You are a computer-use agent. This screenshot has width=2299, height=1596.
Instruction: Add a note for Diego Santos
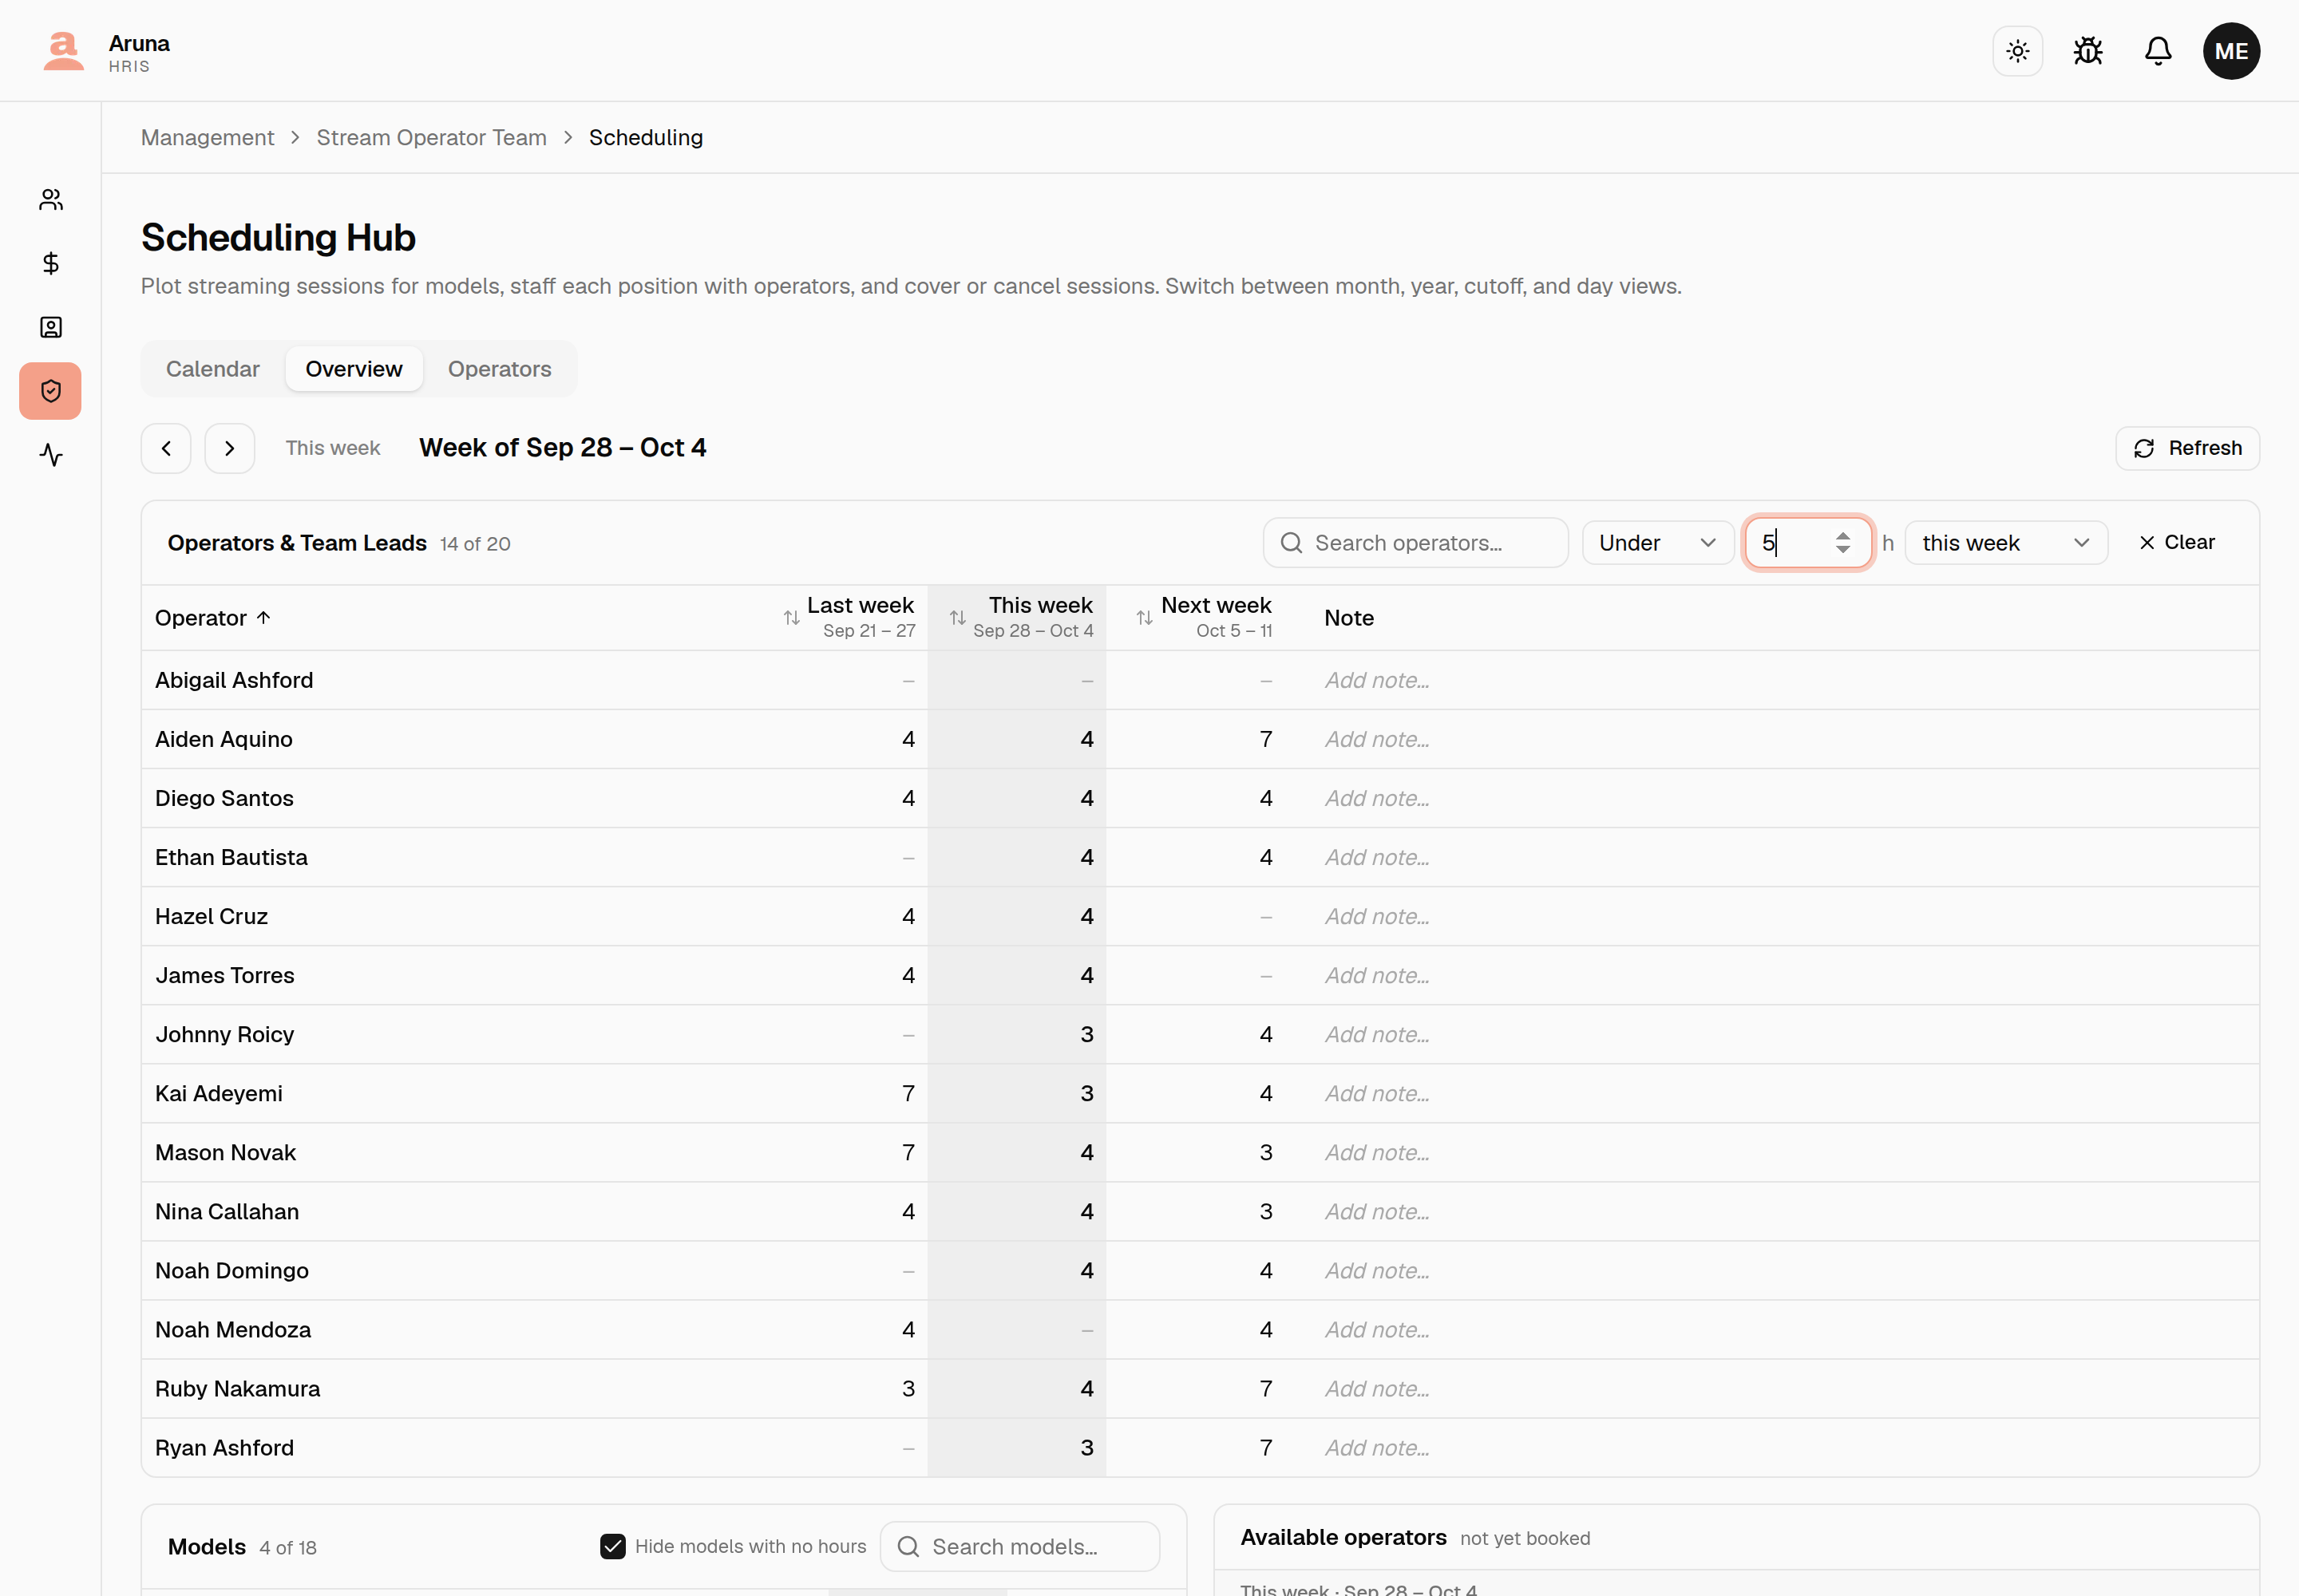click(x=1376, y=798)
